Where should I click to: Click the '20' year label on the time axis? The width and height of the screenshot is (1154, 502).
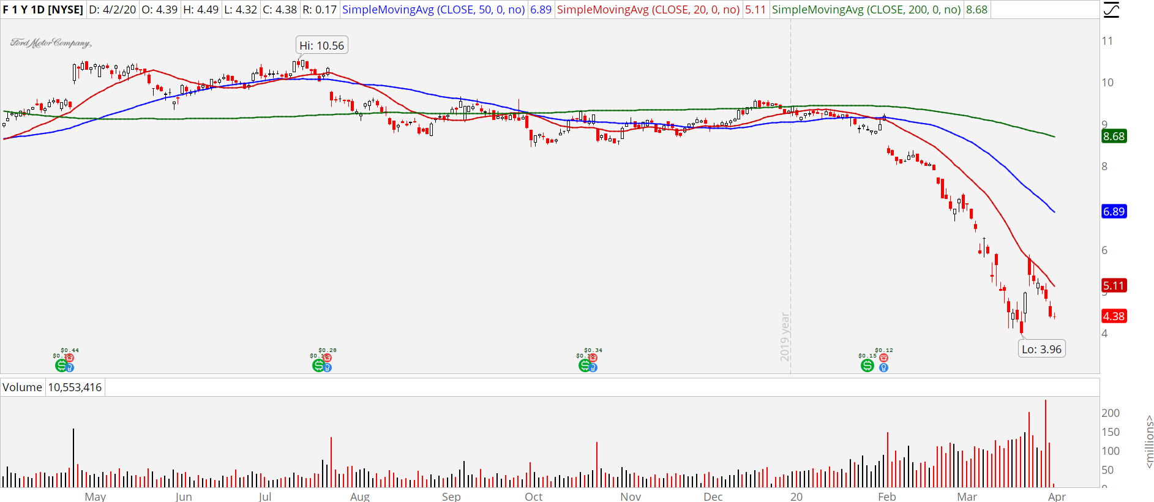pyautogui.click(x=796, y=496)
